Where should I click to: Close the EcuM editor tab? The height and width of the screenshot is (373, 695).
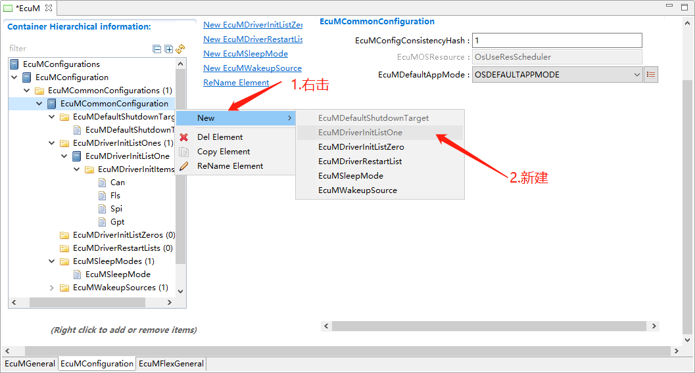49,8
